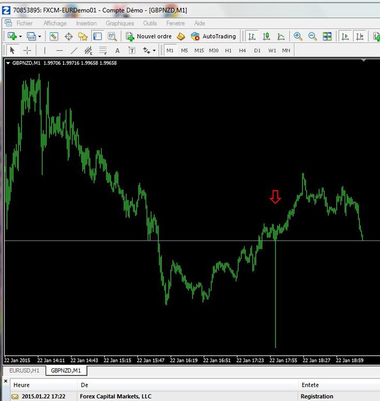The height and width of the screenshot is (401, 380).
Task: Close the terminal panel with X
Action: (6, 381)
